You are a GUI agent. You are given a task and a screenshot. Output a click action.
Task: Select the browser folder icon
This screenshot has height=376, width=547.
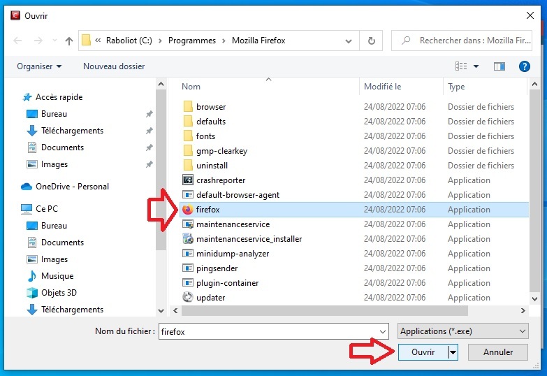pos(188,106)
